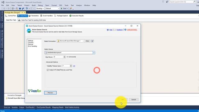
Task: Select Settings in the dialog side list
Action: coord(30,41)
